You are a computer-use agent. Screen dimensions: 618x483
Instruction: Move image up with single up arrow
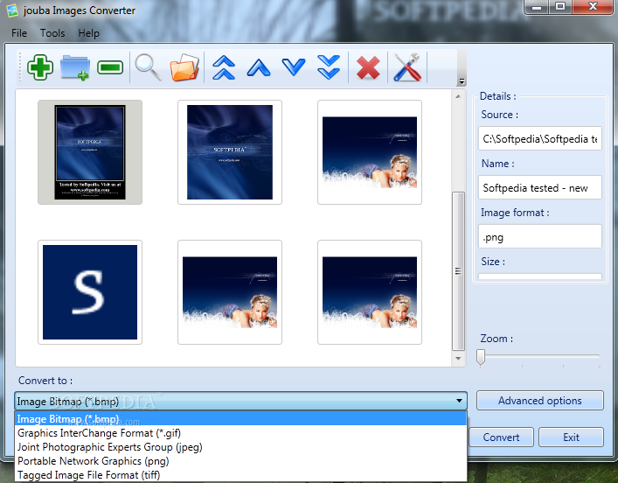259,67
